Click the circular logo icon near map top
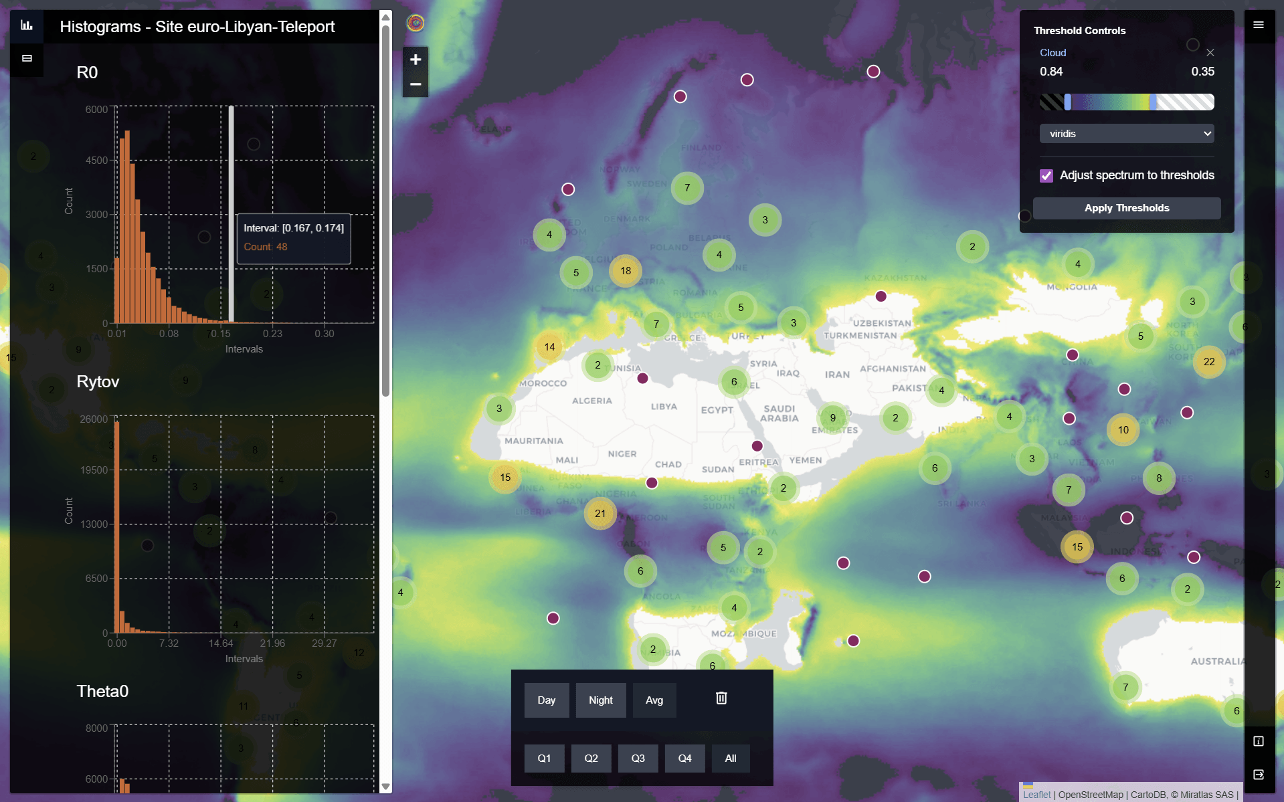Viewport: 1284px width, 802px height. pyautogui.click(x=416, y=23)
